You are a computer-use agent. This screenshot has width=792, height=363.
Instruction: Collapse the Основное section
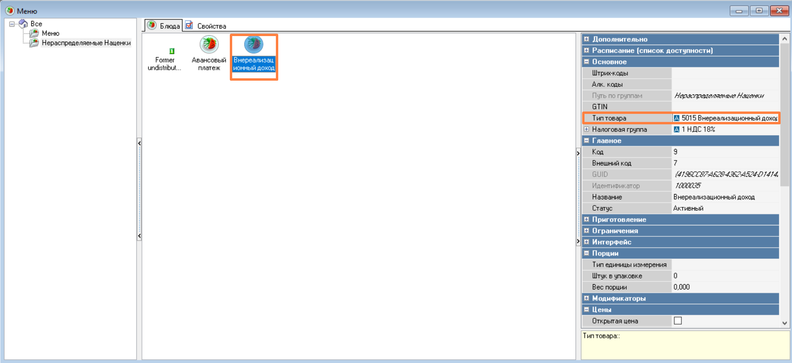coord(586,62)
